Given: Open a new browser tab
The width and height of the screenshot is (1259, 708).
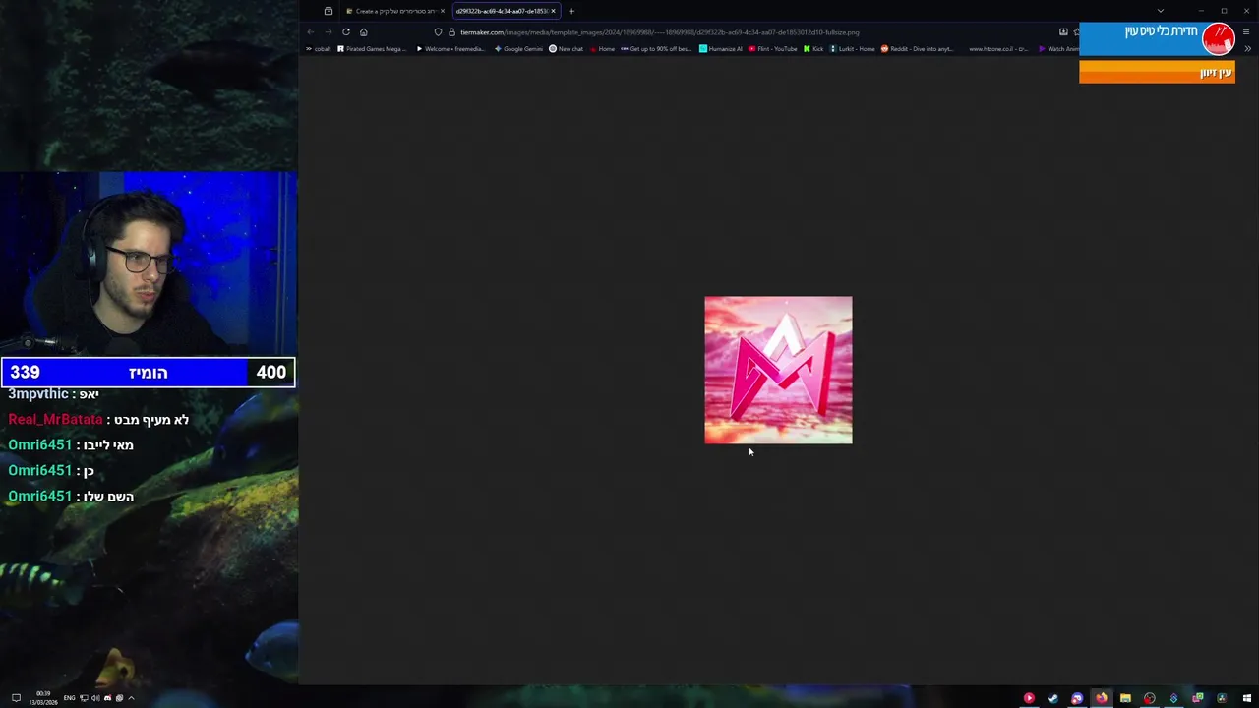Looking at the screenshot, I should [571, 11].
